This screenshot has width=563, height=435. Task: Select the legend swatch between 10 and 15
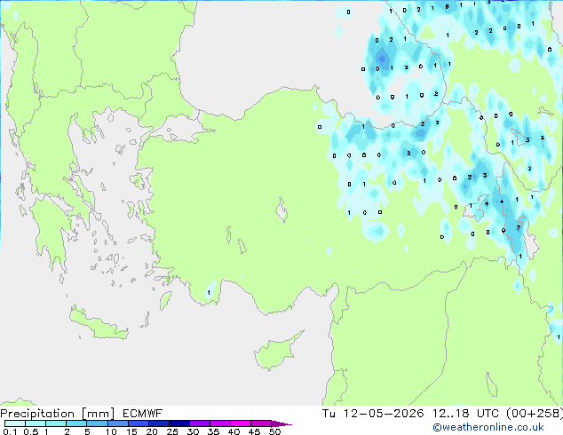pyautogui.click(x=117, y=423)
